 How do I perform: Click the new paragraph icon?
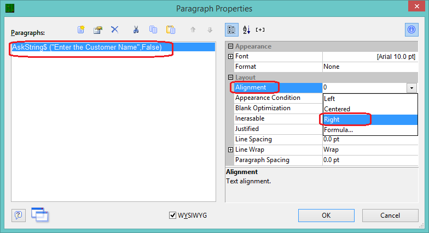point(81,29)
